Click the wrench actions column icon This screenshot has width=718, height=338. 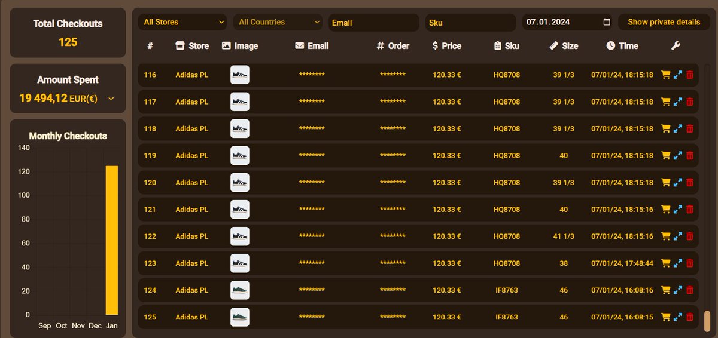(x=676, y=45)
